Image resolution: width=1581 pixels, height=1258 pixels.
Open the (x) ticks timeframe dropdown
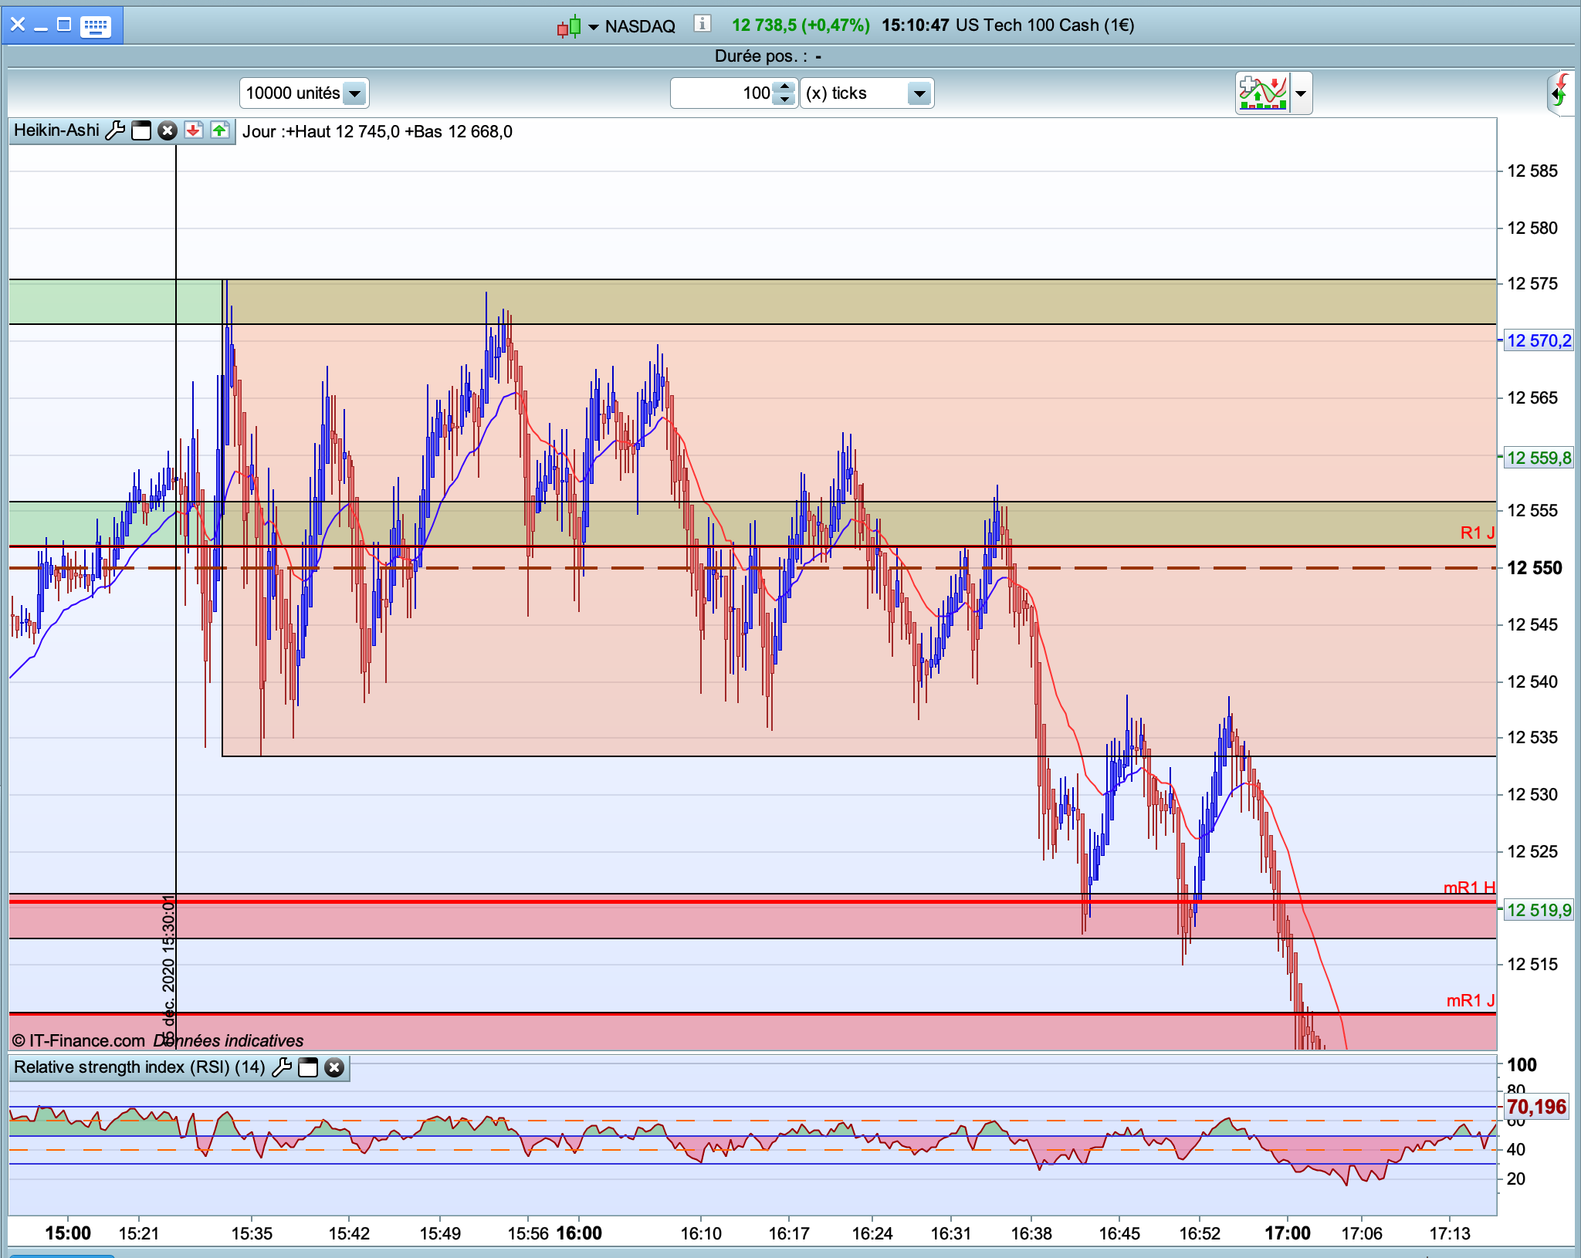[x=919, y=93]
